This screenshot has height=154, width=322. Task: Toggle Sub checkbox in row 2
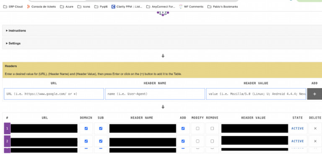(x=101, y=141)
